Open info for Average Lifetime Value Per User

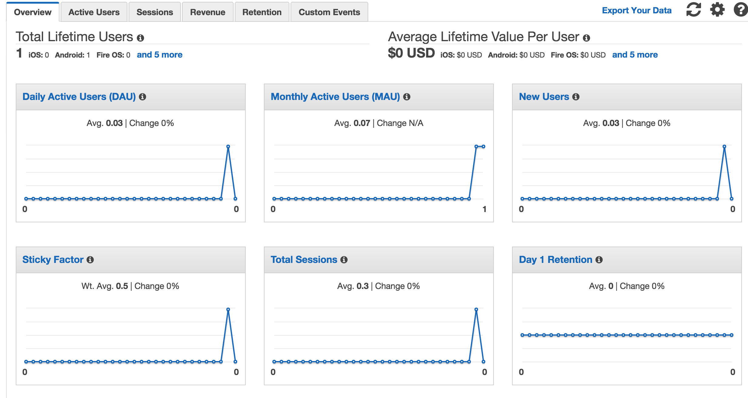tap(586, 38)
